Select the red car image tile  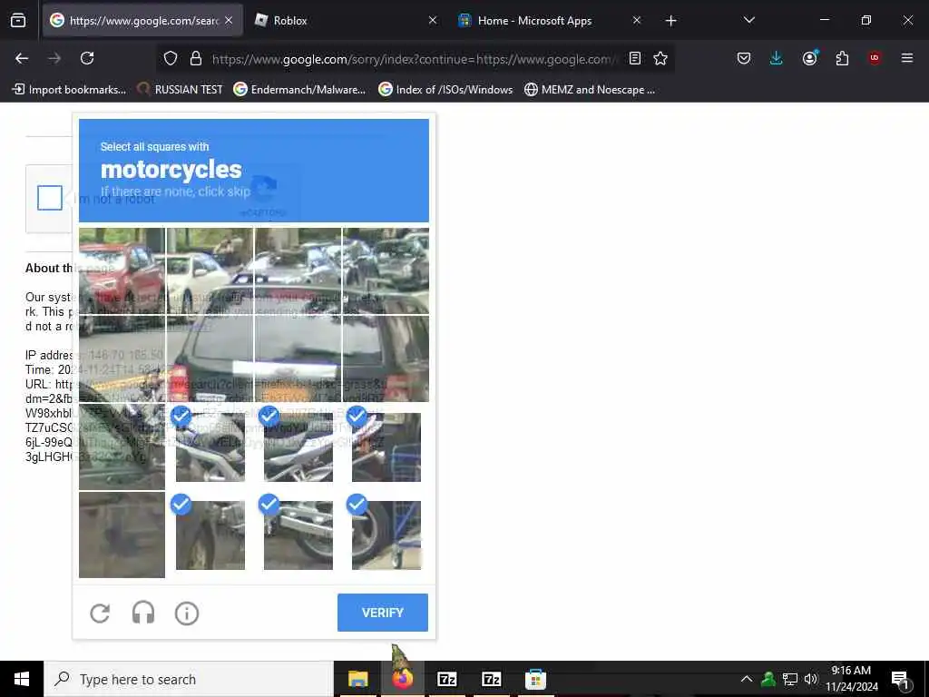click(x=122, y=270)
